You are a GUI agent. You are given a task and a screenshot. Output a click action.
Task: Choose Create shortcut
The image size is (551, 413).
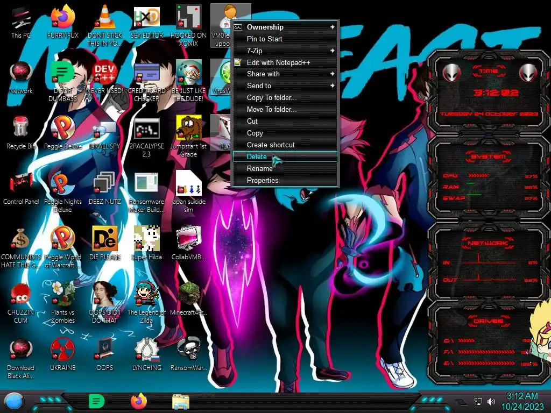pos(285,145)
